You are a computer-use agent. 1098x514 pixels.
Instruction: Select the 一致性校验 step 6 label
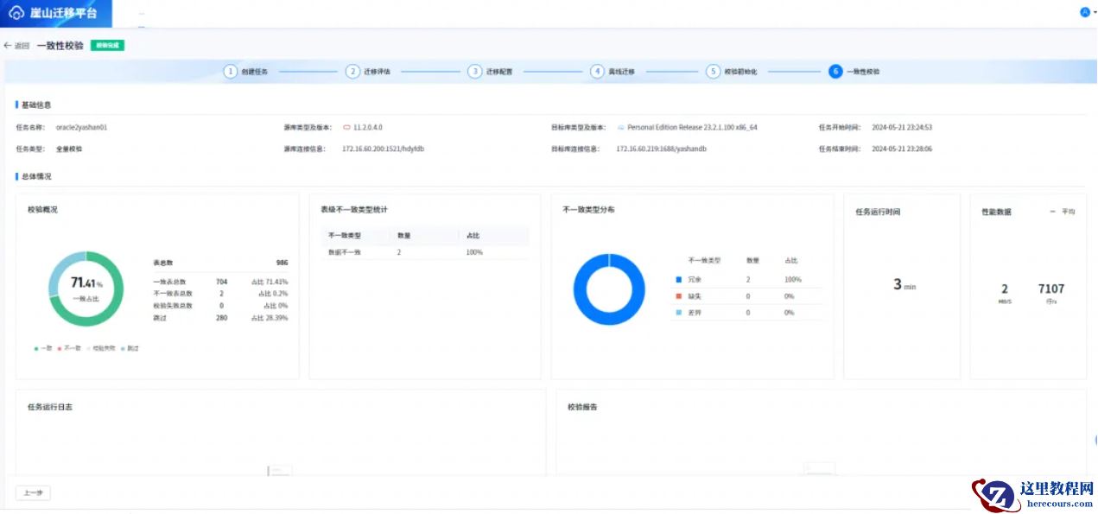[863, 72]
